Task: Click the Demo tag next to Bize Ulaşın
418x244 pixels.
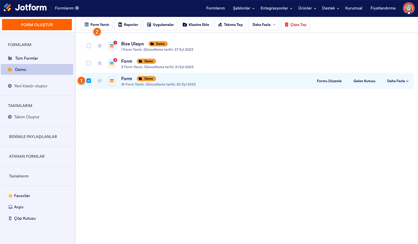Action: pyautogui.click(x=158, y=44)
